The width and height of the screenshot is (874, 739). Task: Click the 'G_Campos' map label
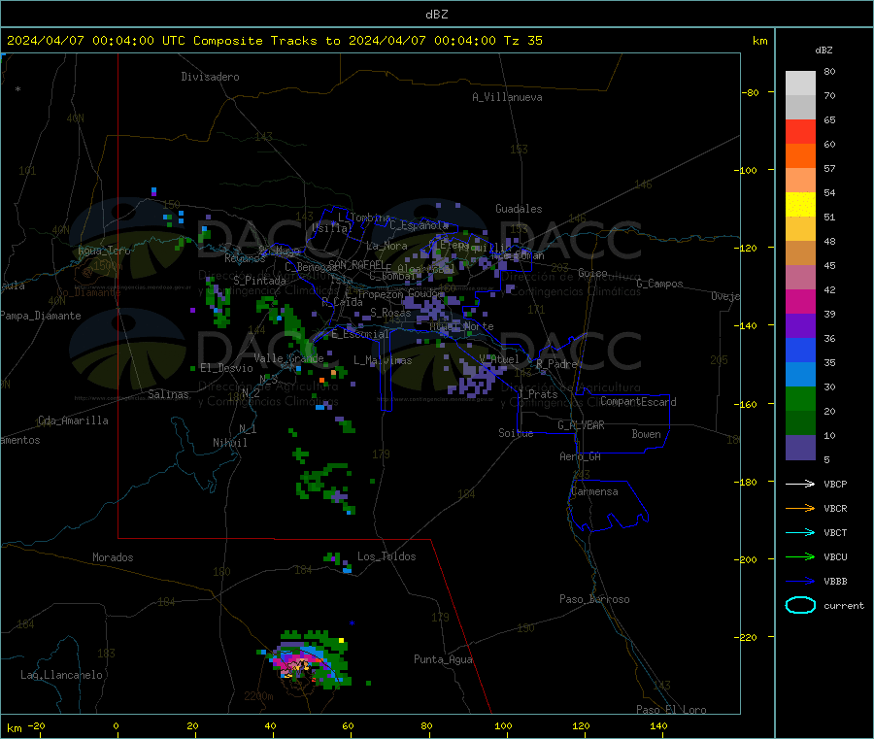click(659, 284)
